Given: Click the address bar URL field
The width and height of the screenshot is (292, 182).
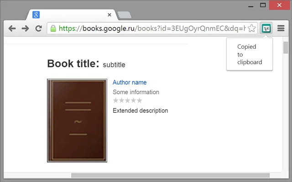Looking at the screenshot, I should tap(152, 28).
